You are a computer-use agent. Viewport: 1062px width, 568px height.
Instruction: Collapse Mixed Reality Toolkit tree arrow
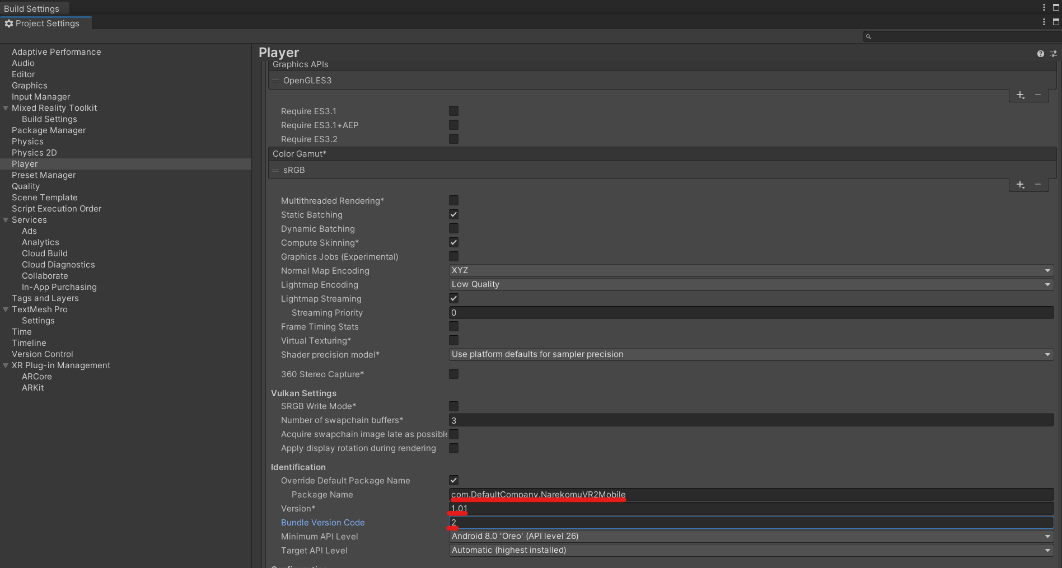pyautogui.click(x=6, y=108)
